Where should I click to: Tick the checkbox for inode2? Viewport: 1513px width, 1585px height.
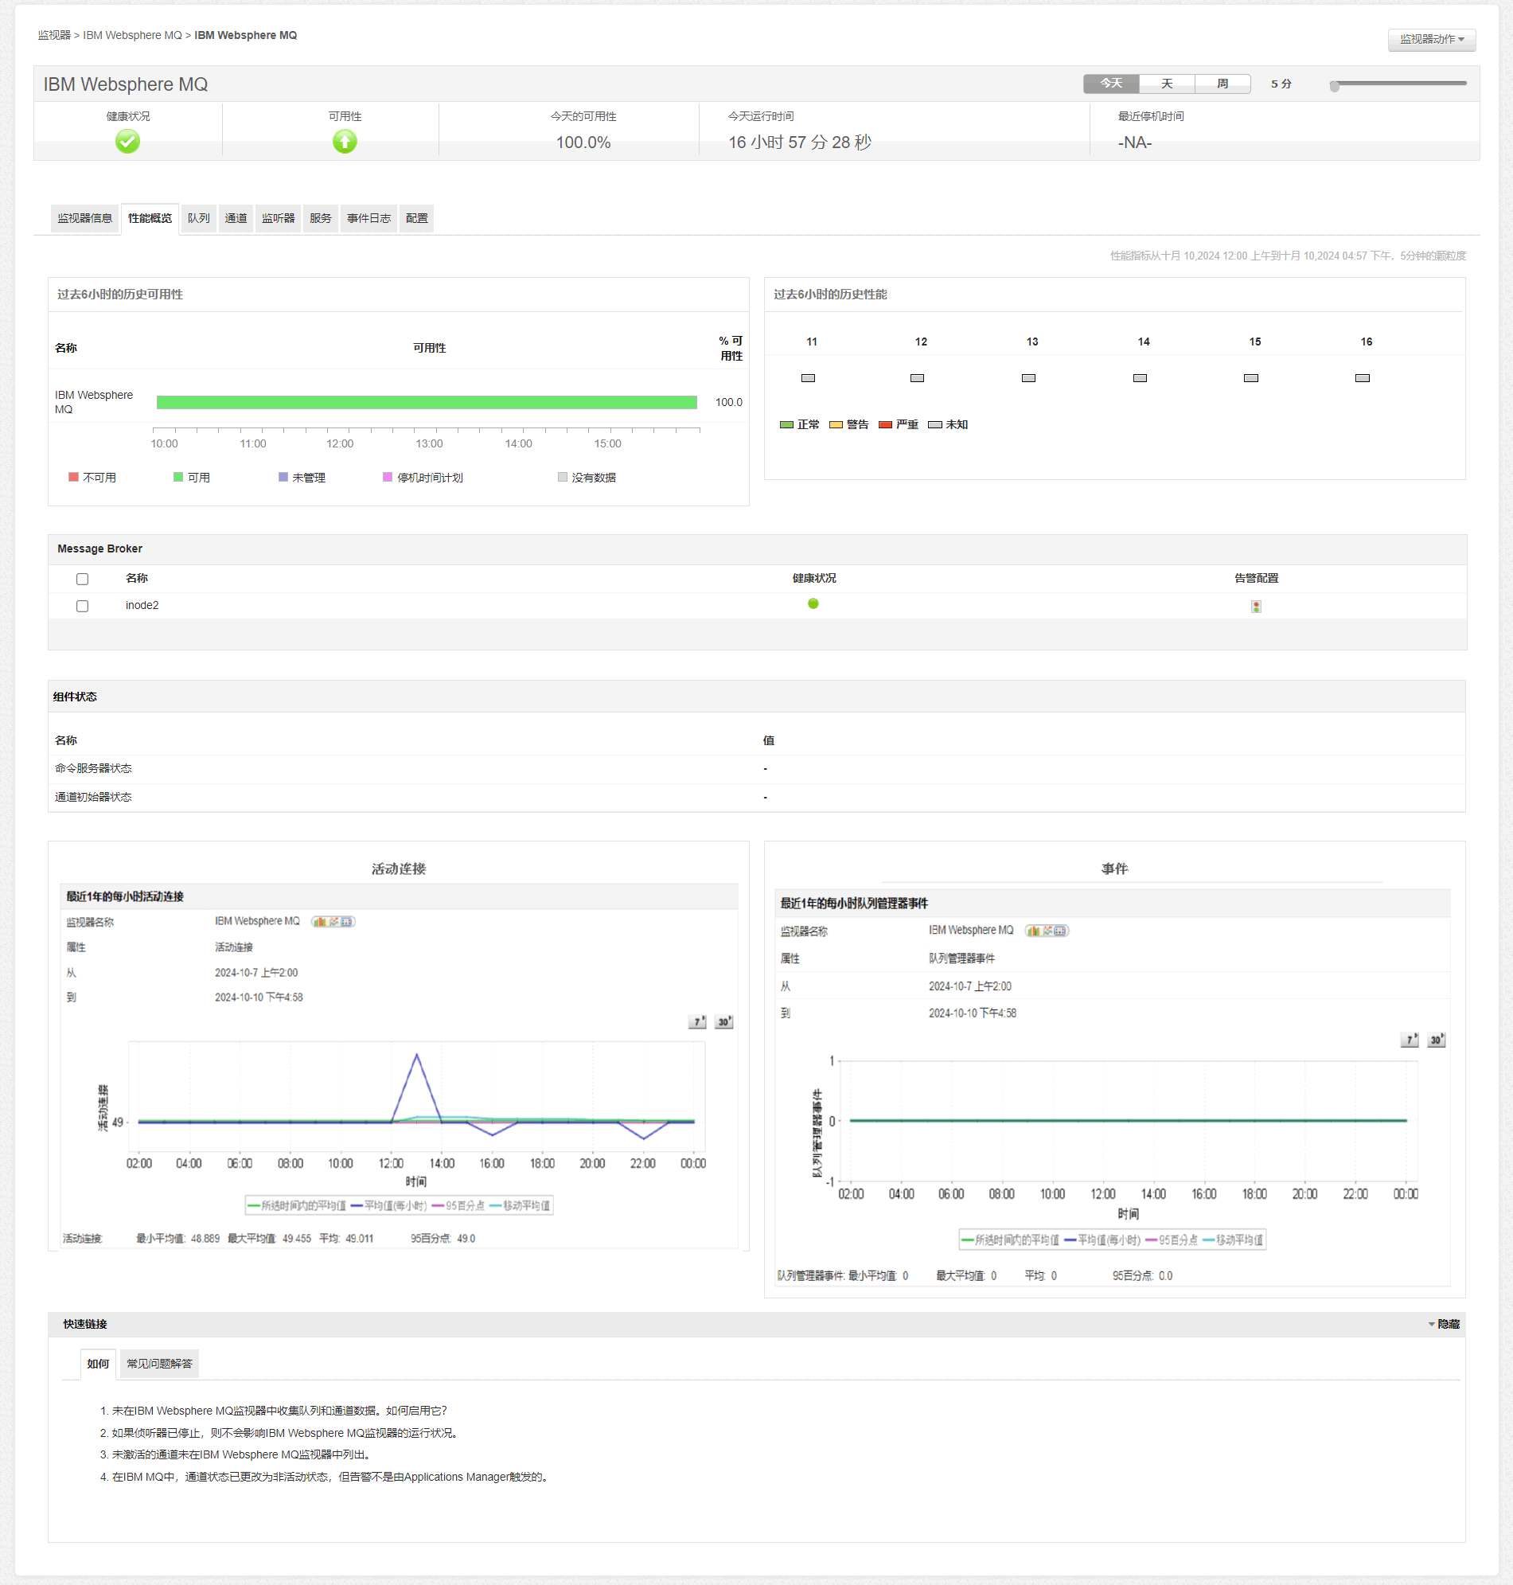(82, 606)
